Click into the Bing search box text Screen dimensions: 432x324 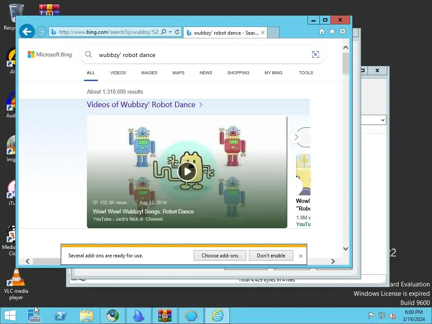click(127, 55)
